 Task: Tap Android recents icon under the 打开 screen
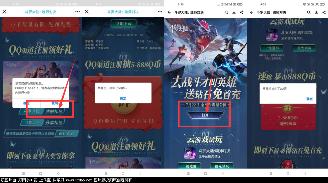coord(188,173)
